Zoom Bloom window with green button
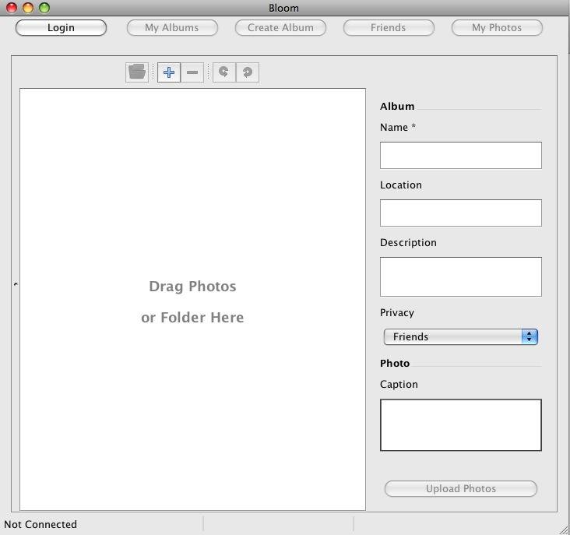This screenshot has width=570, height=535. coord(44,8)
